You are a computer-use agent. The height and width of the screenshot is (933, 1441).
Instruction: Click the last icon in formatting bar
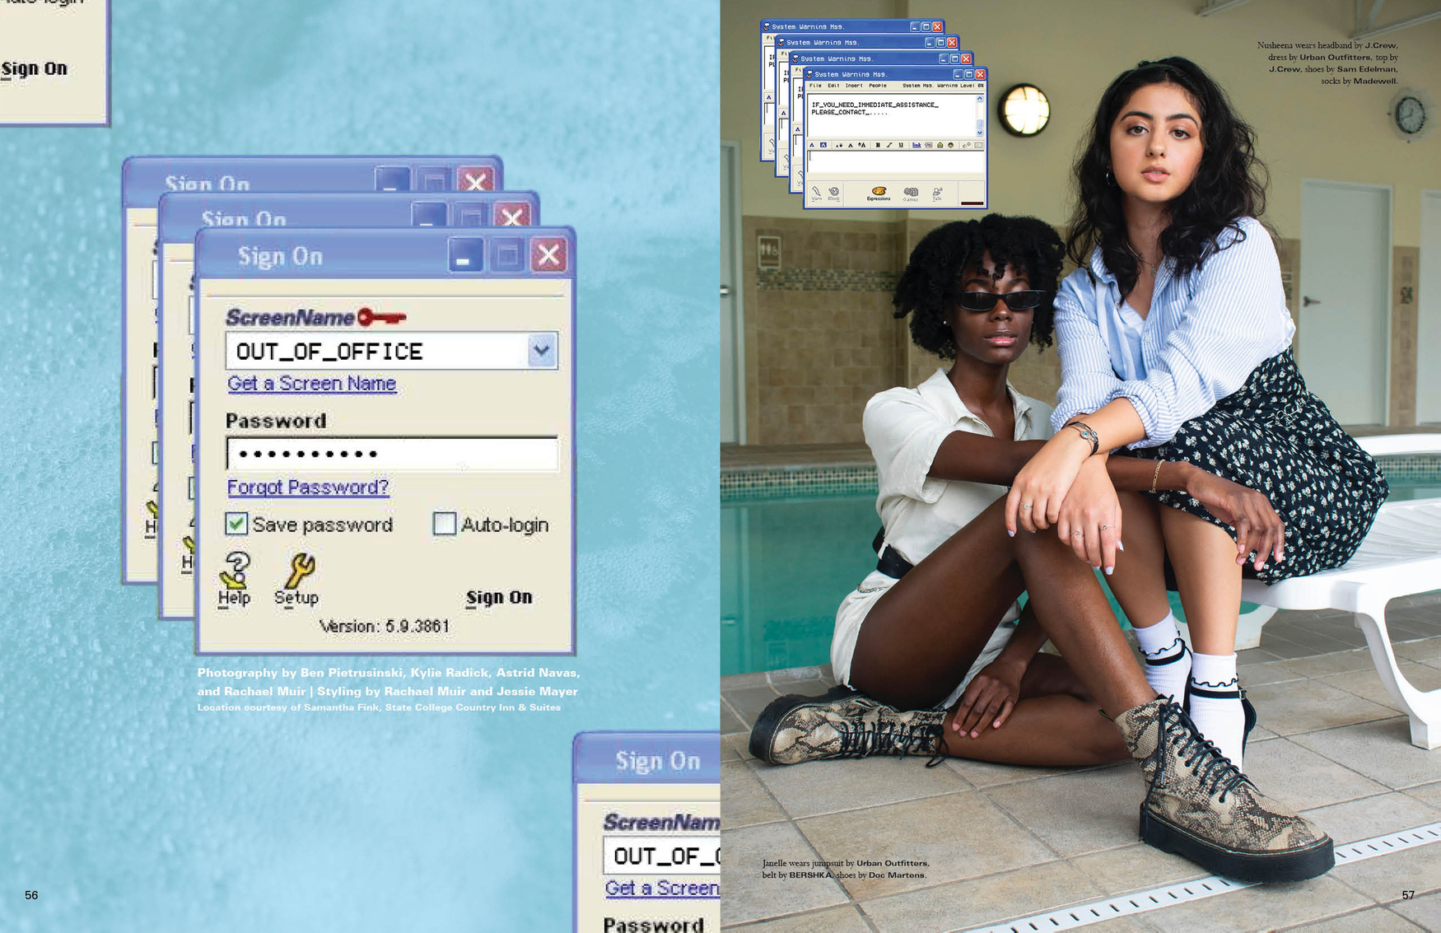pyautogui.click(x=978, y=145)
